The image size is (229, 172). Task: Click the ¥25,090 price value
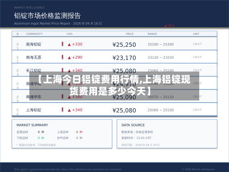click(124, 97)
